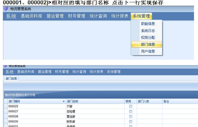Click row selector beside 000025
198x127 pixels.
(x=6, y=106)
